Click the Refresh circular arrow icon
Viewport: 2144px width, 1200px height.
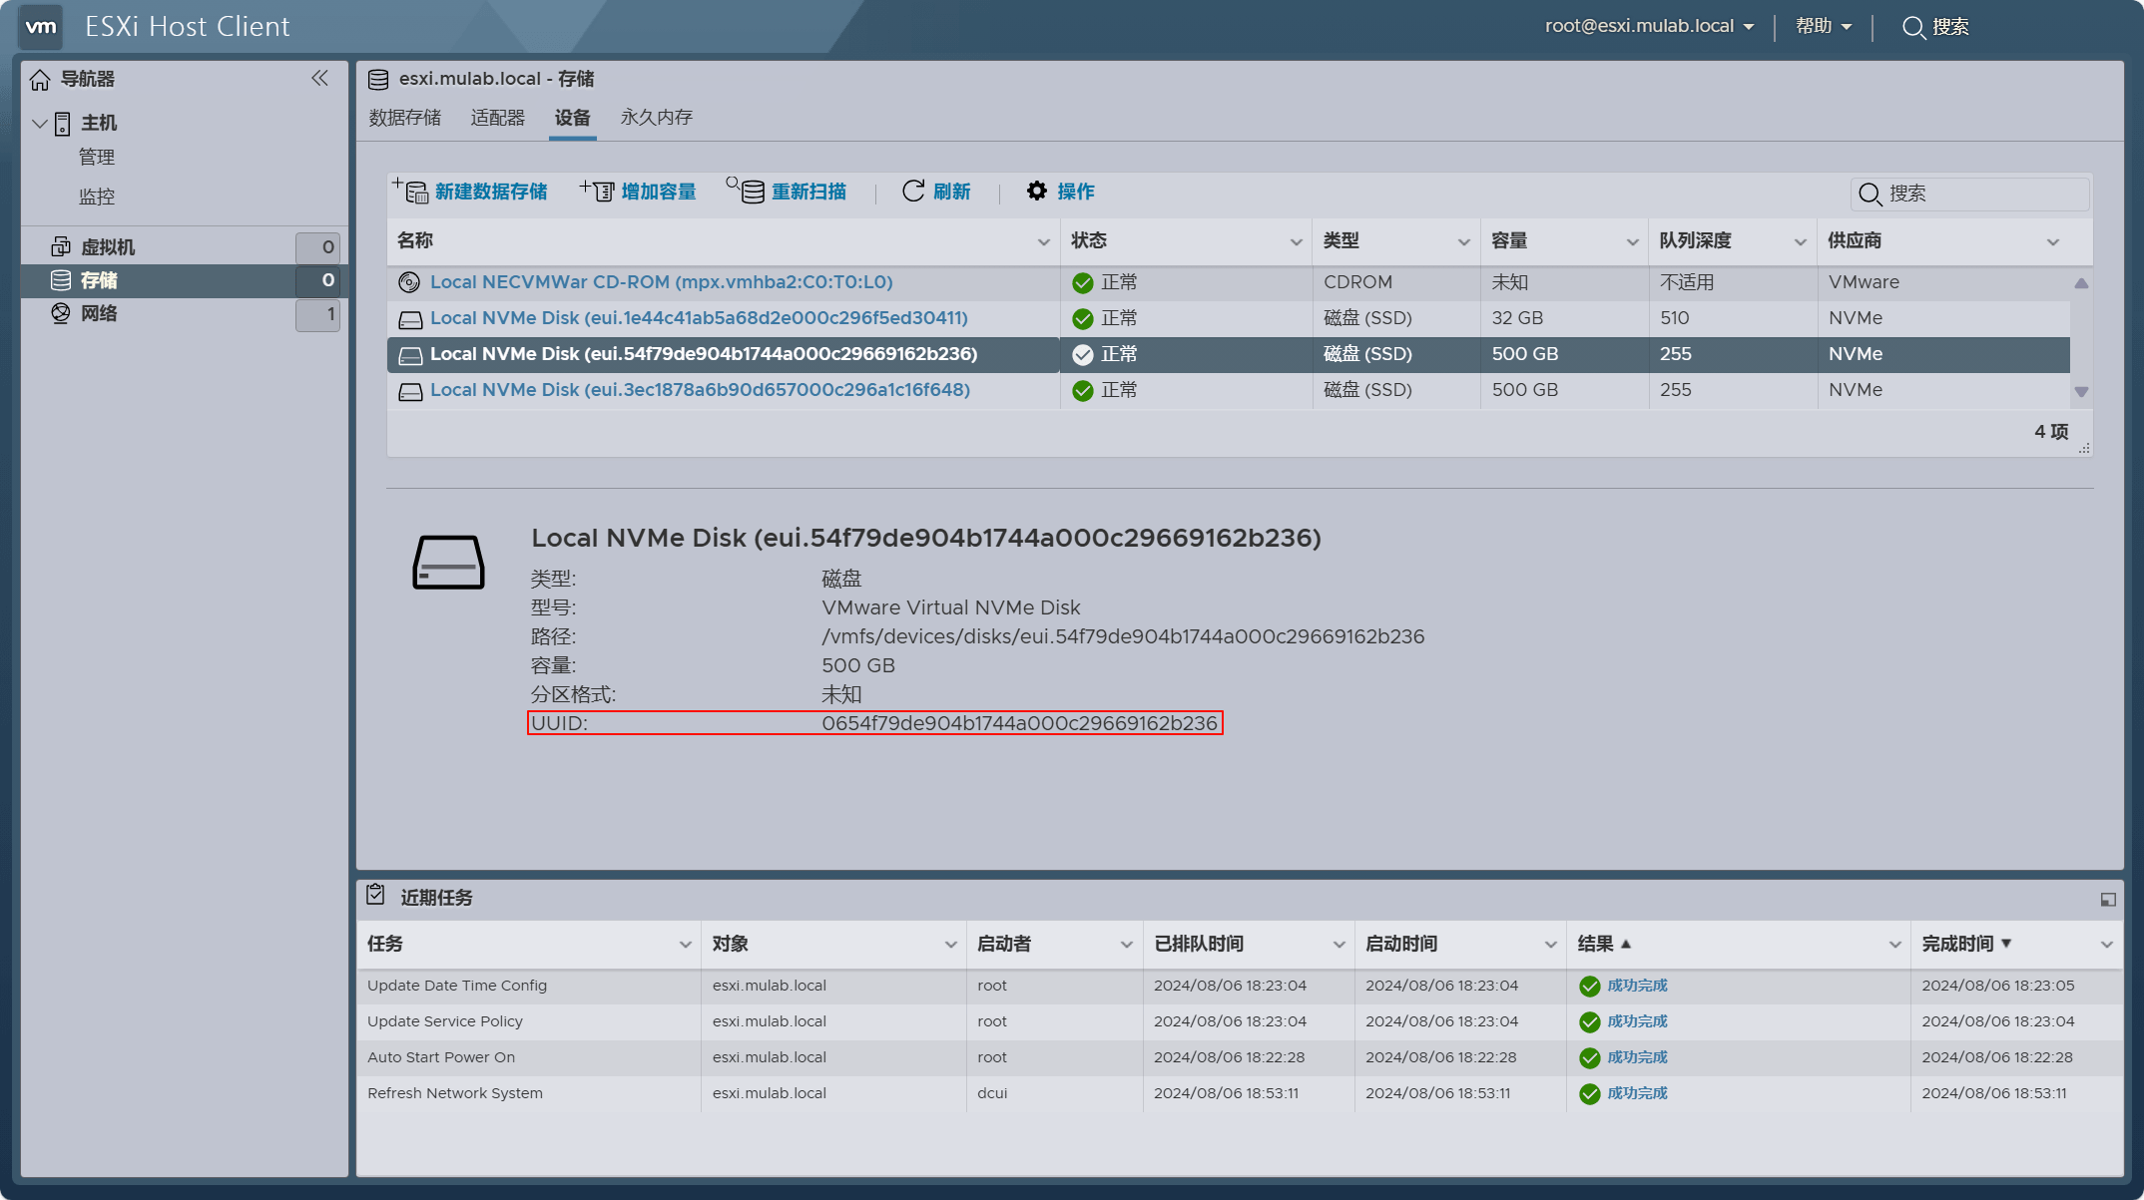tap(913, 191)
